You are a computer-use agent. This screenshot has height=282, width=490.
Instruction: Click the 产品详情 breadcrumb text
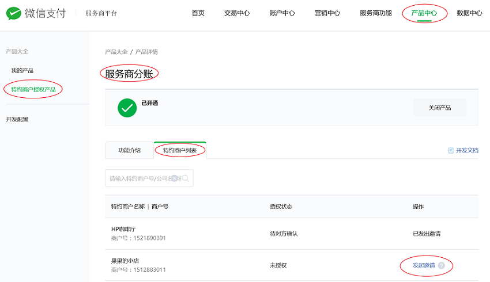point(146,52)
